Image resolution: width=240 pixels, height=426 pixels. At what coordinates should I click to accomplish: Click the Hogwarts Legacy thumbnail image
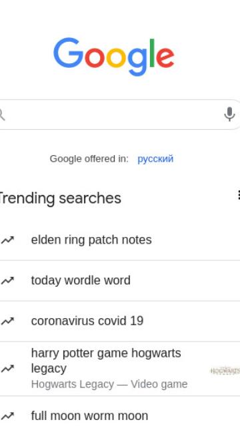(x=225, y=371)
